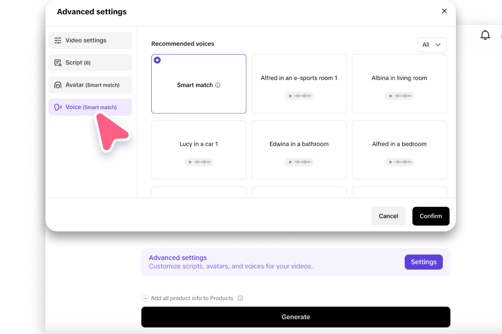Click the Recommended voices heading
Screen dimensions: 502x334
point(182,44)
